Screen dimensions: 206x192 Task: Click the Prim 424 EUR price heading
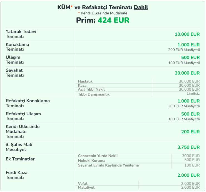(103, 20)
